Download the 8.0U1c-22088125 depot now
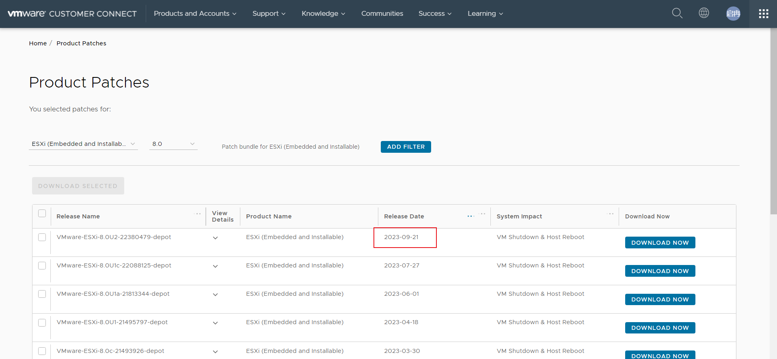This screenshot has width=777, height=359. [x=660, y=271]
